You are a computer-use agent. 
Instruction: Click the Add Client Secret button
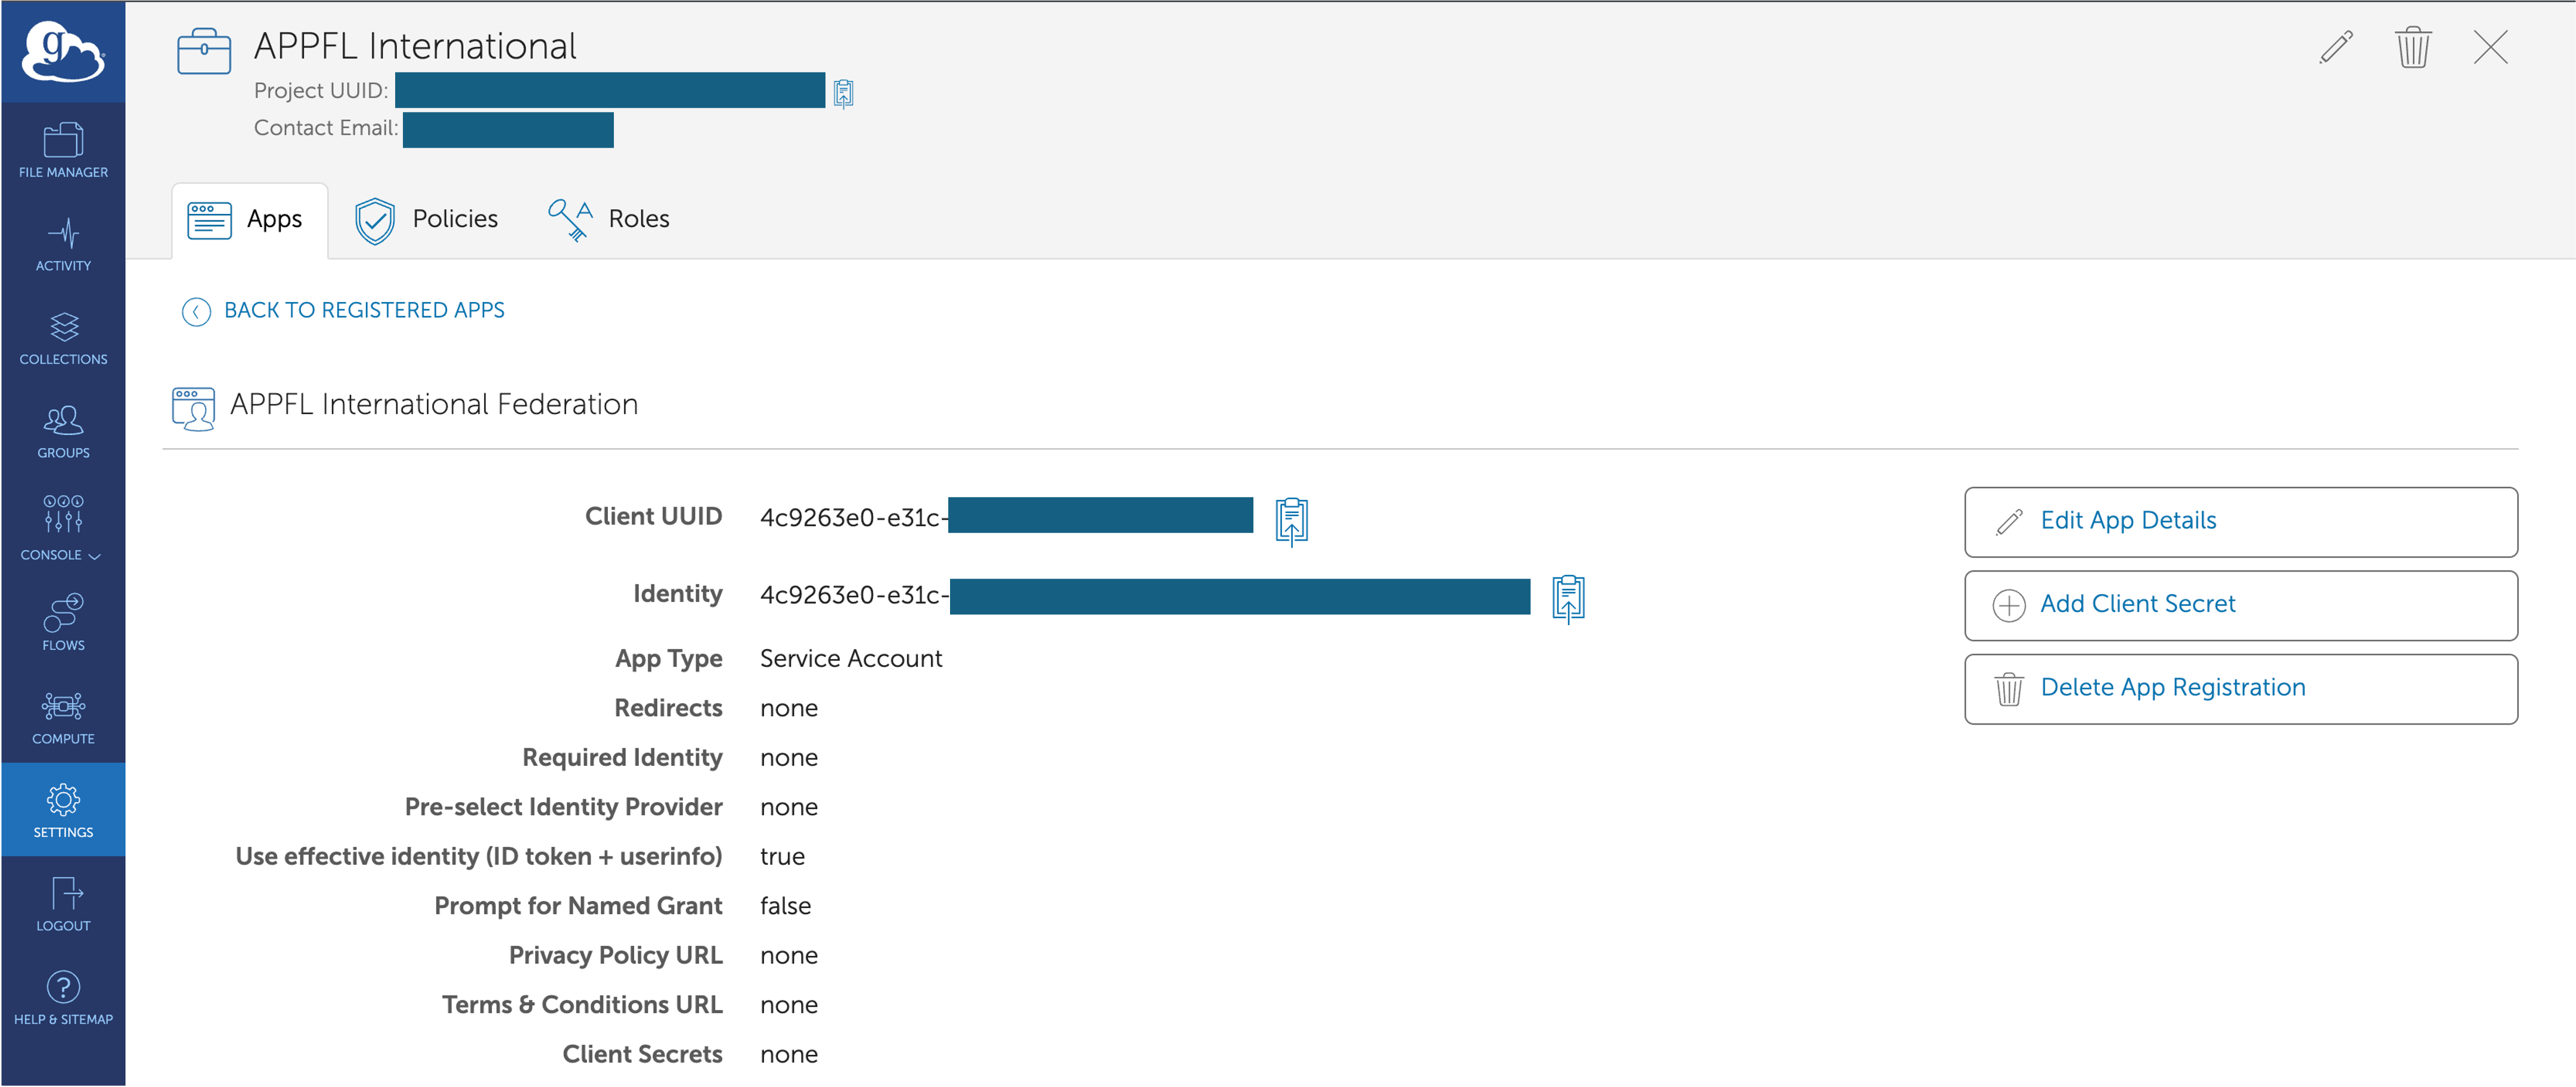2240,605
